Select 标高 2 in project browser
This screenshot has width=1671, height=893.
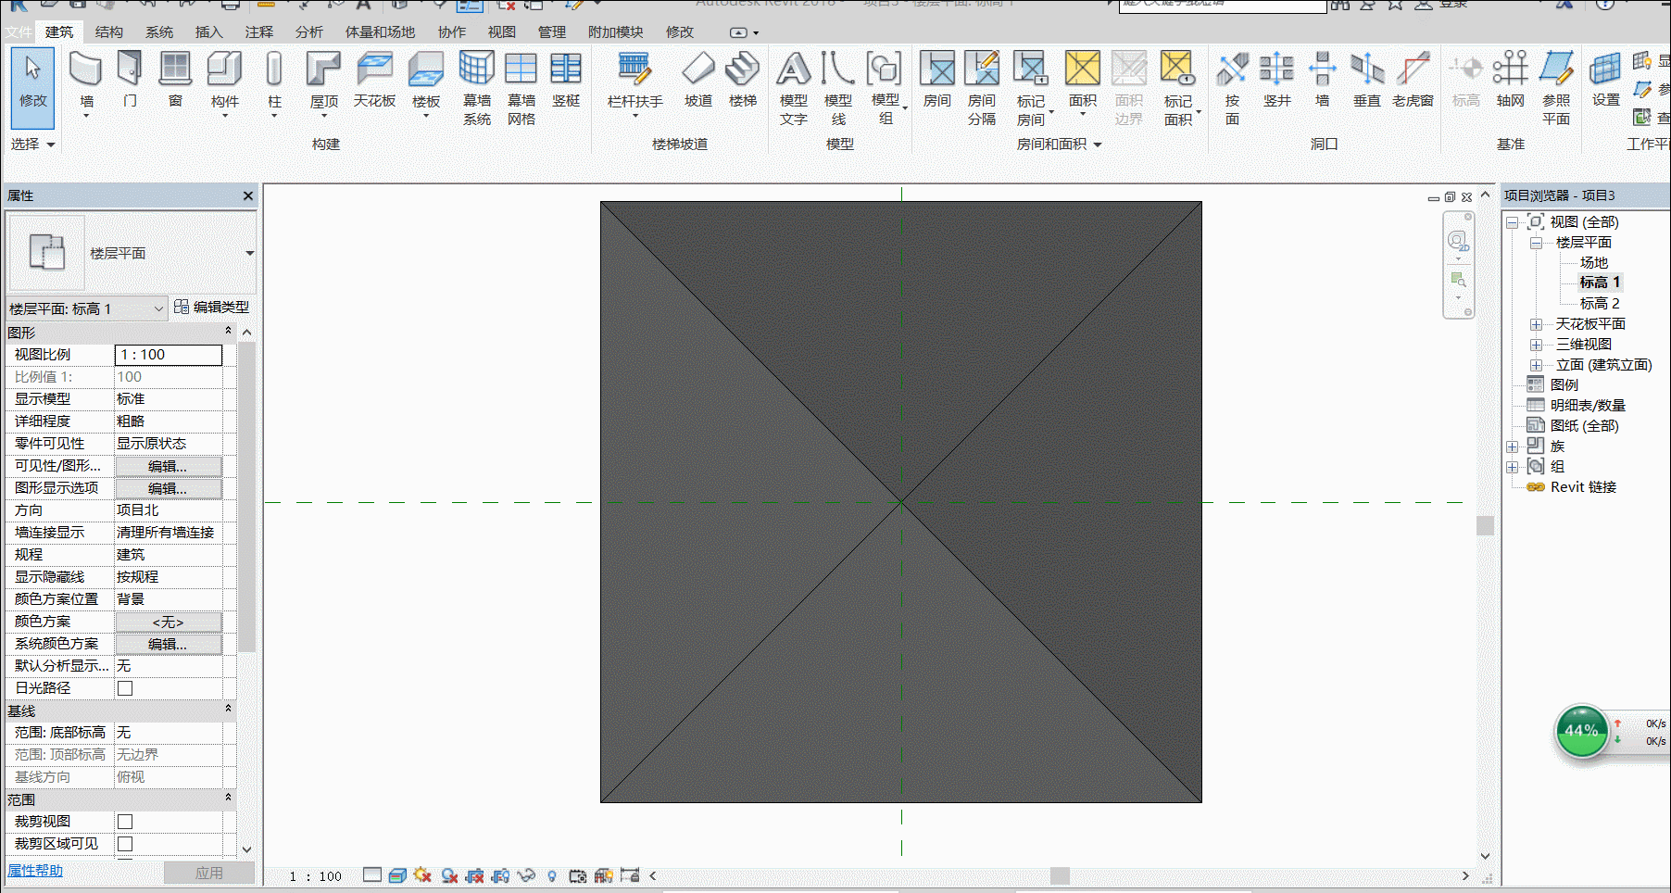tap(1600, 303)
